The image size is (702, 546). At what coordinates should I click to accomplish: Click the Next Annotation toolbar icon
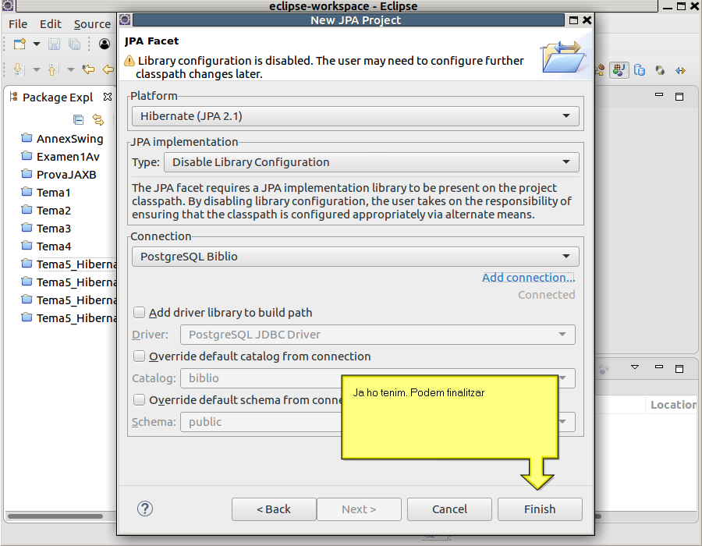tap(19, 69)
